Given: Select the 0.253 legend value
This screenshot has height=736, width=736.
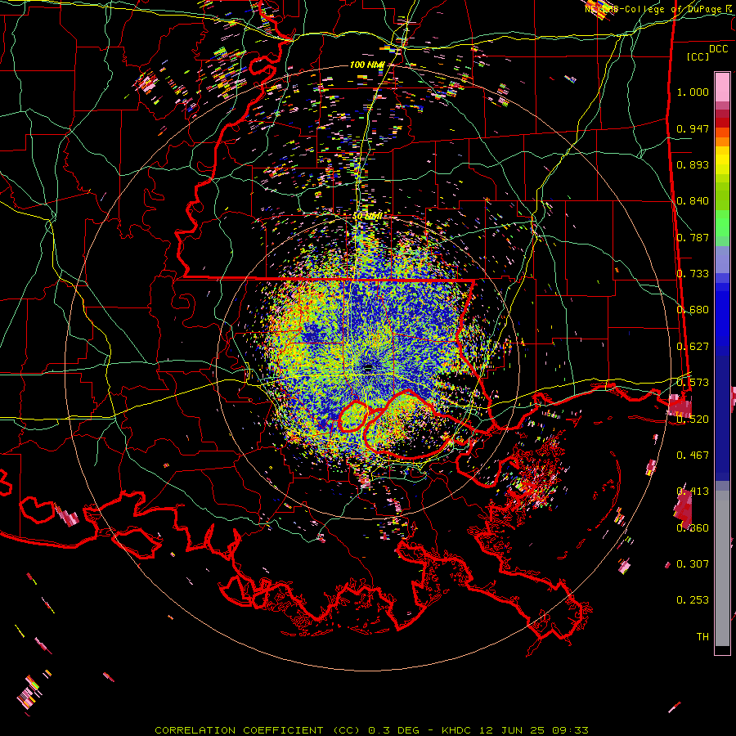Looking at the screenshot, I should pyautogui.click(x=693, y=600).
